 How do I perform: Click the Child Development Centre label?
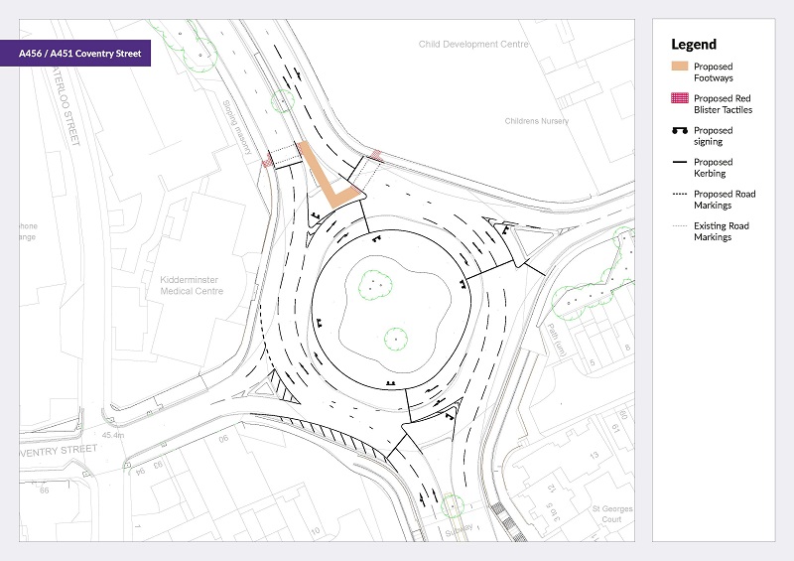pos(473,45)
